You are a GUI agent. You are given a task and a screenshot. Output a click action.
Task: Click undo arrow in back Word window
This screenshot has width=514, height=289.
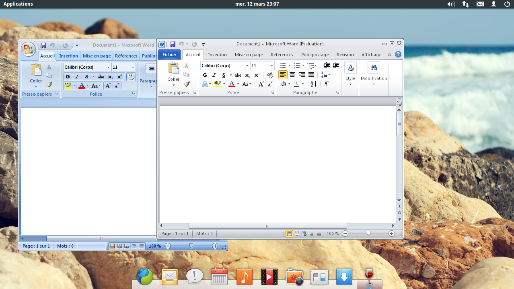point(52,45)
